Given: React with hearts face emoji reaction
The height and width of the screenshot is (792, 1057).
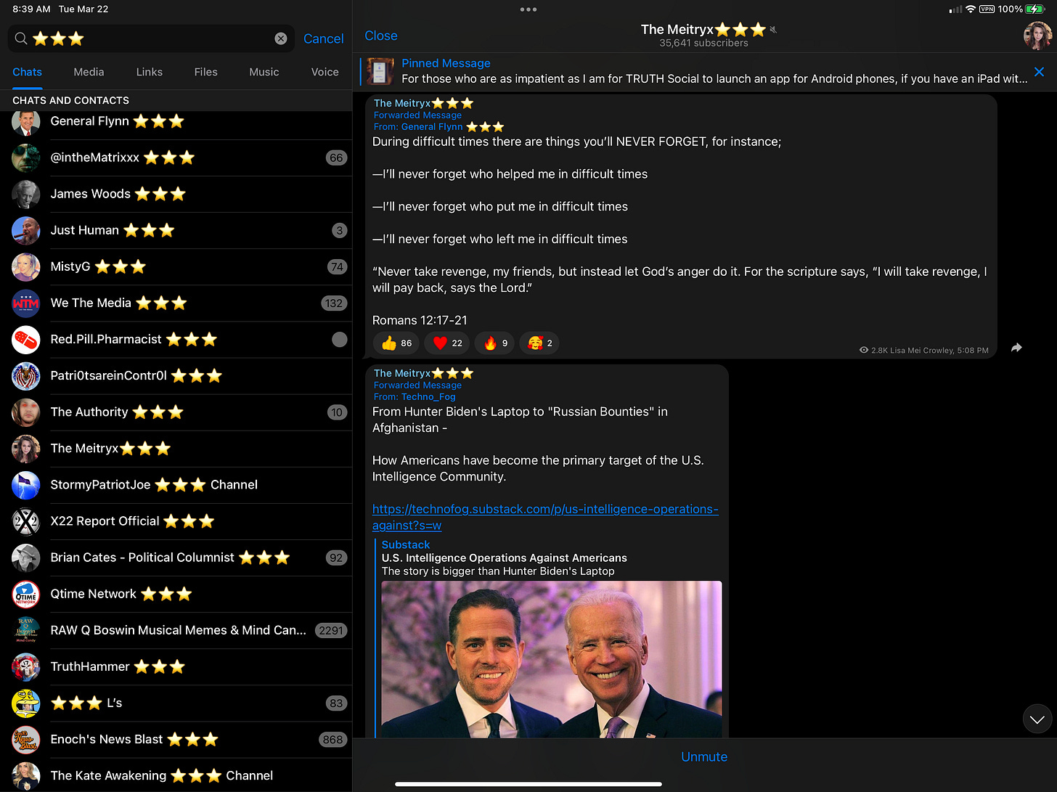Looking at the screenshot, I should click(540, 343).
